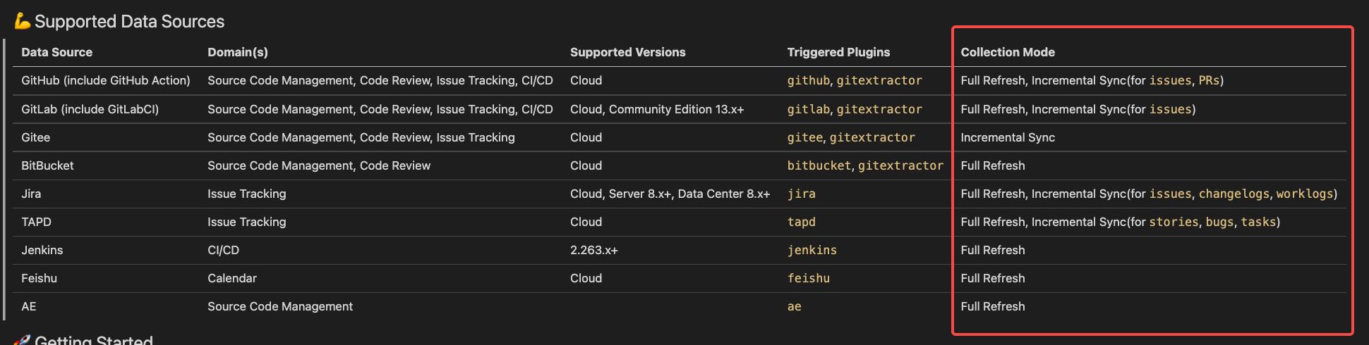Viewport: 1369px width, 345px height.
Task: Click the ae plugin link
Action: (794, 306)
